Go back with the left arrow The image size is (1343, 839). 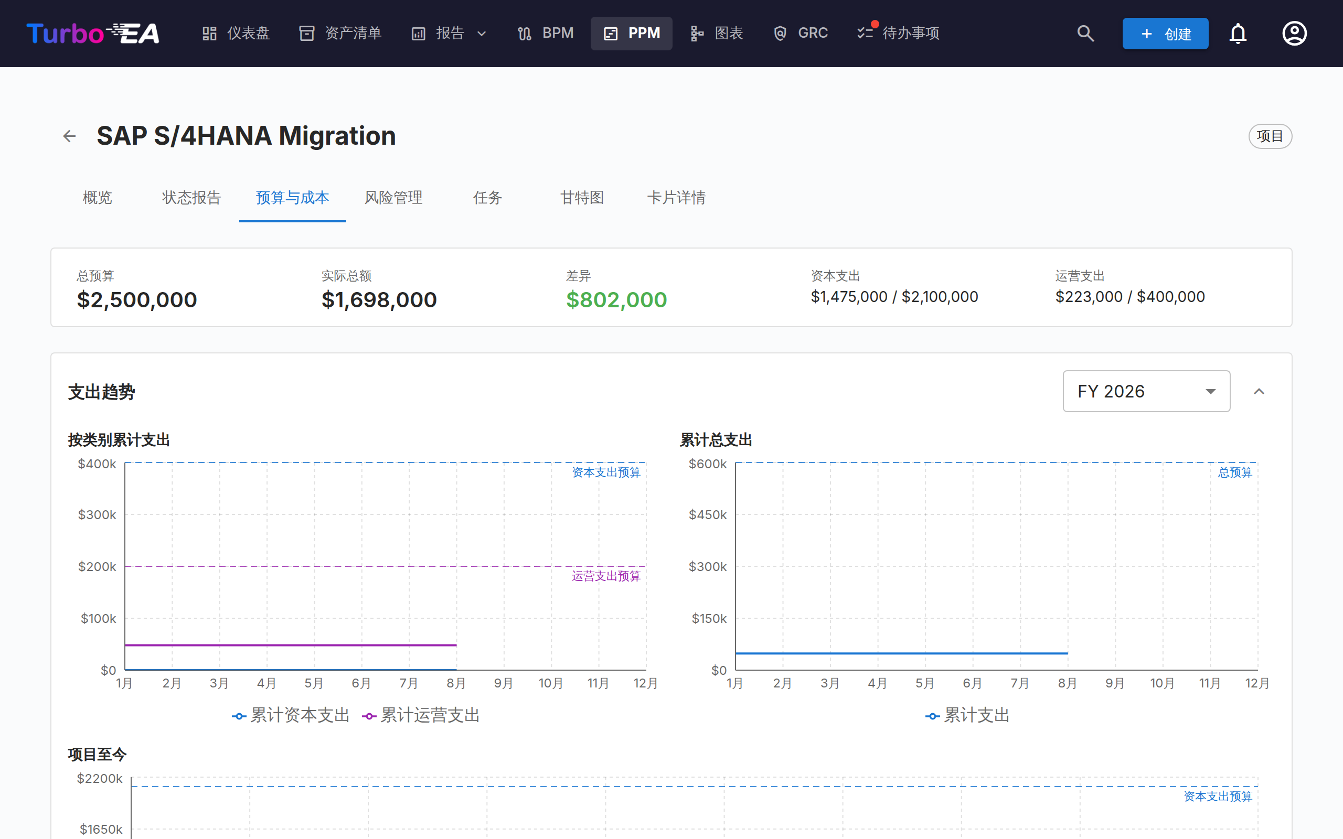(69, 136)
